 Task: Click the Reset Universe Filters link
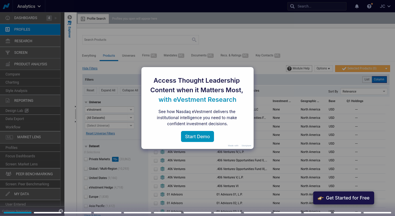100,134
